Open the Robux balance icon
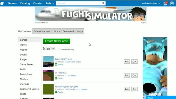This screenshot has height=99, width=176. [172, 3]
